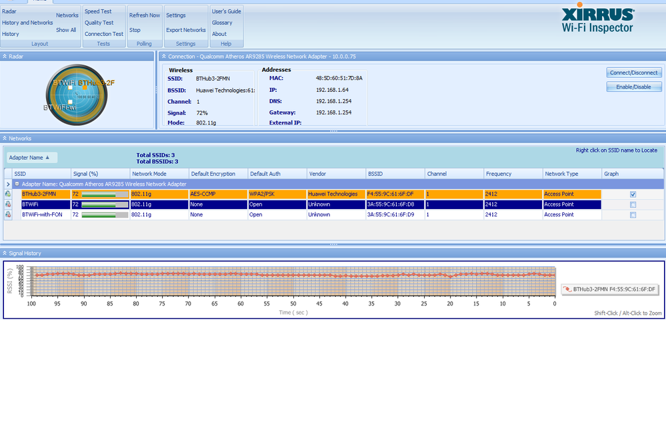Image resolution: width=666 pixels, height=426 pixels.
Task: Collapse the Networks panel
Action: [x=5, y=138]
